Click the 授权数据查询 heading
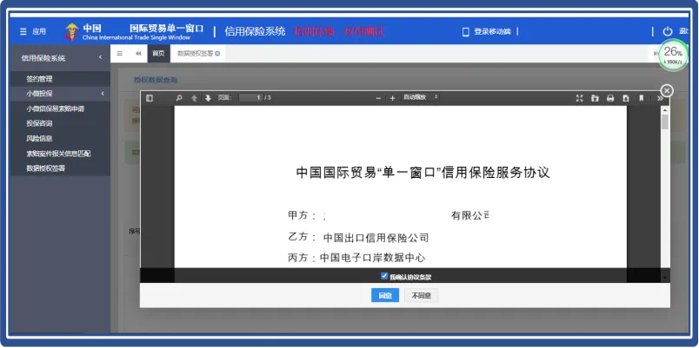Image resolution: width=699 pixels, height=348 pixels. (156, 80)
